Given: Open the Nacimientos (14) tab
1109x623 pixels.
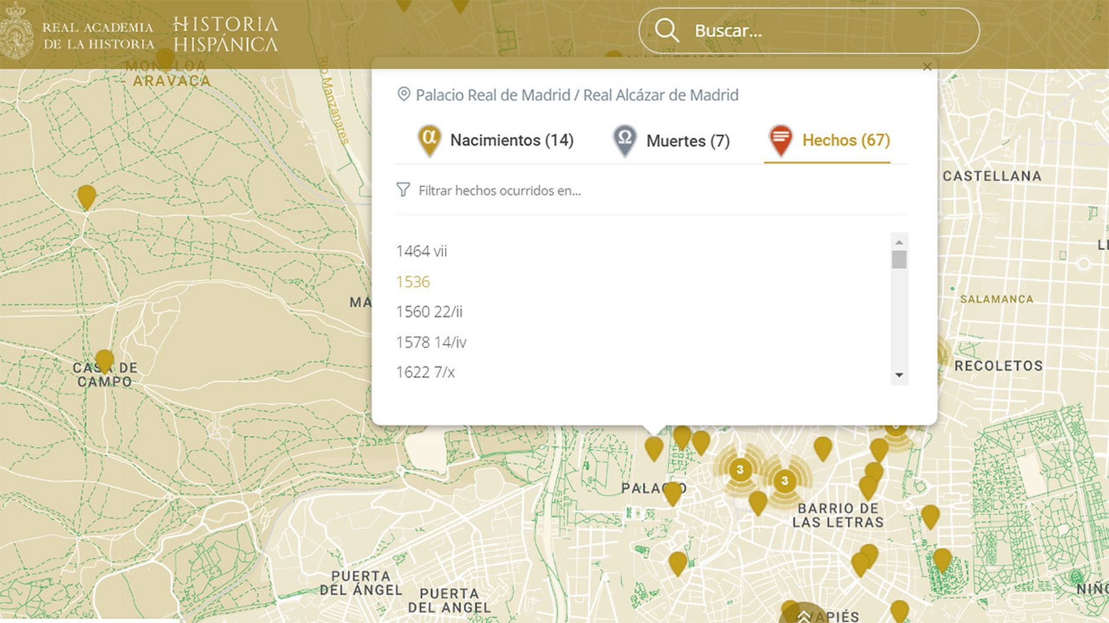Looking at the screenshot, I should tap(511, 140).
